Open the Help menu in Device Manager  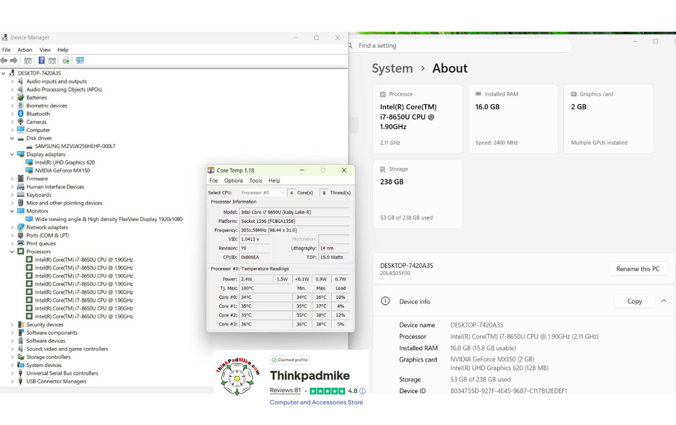tap(63, 50)
